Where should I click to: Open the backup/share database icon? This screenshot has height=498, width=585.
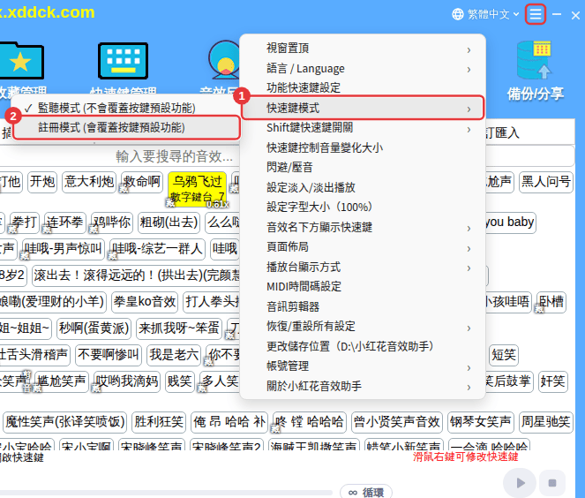[x=535, y=60]
